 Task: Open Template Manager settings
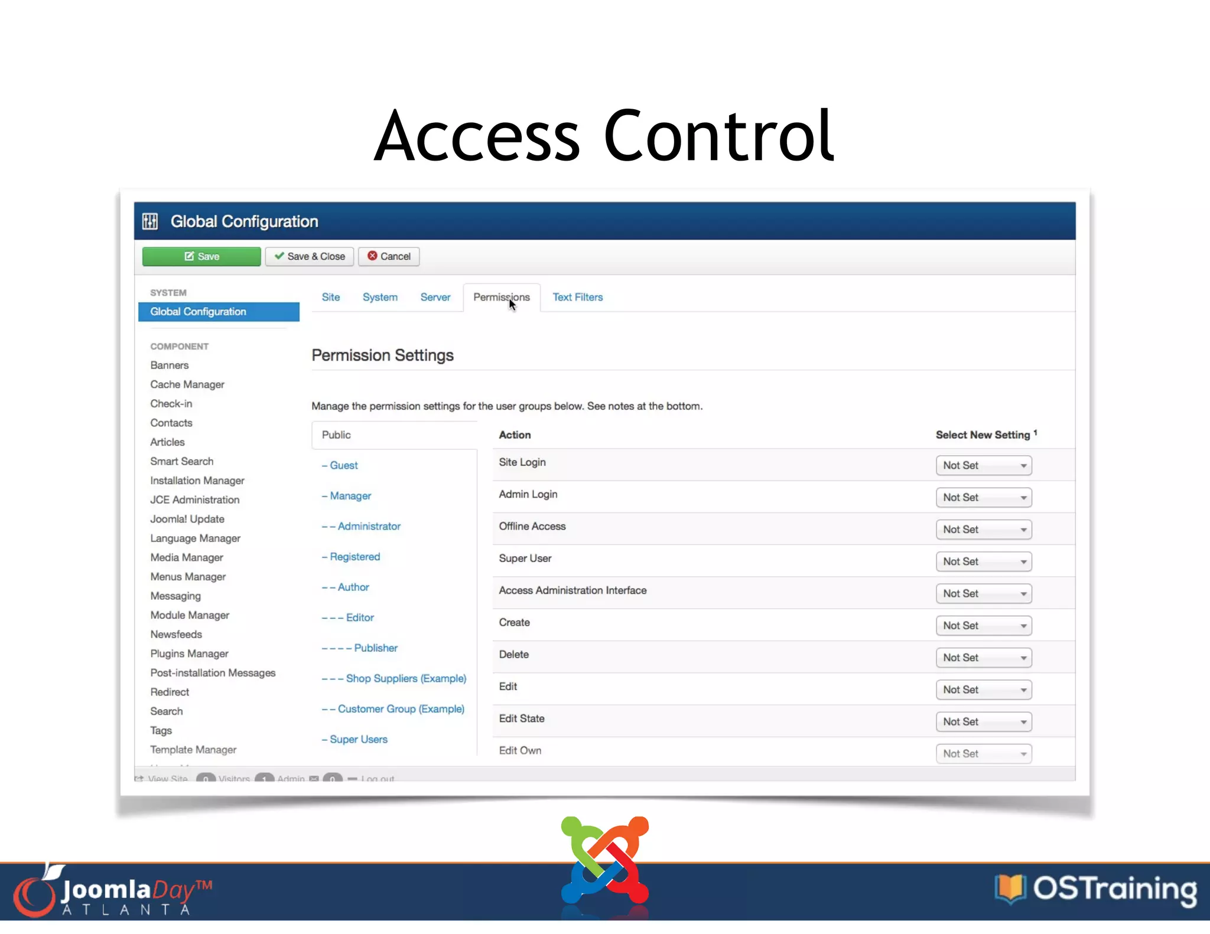click(x=193, y=750)
